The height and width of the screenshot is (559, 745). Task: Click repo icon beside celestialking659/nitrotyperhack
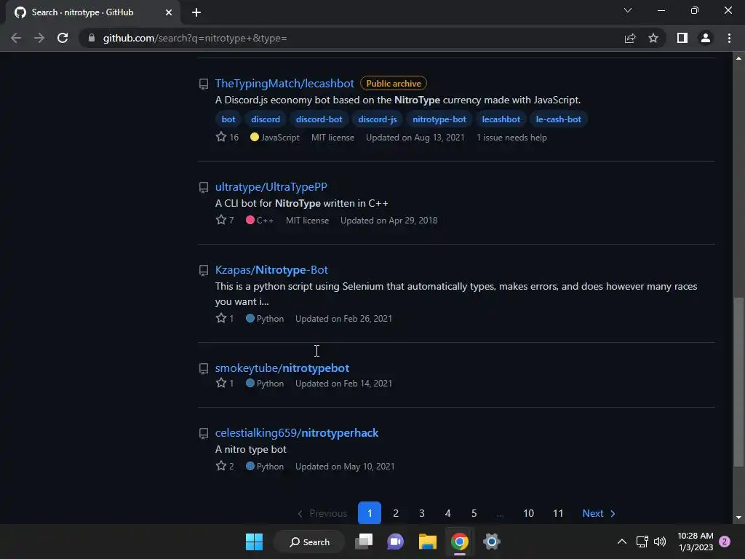click(204, 434)
